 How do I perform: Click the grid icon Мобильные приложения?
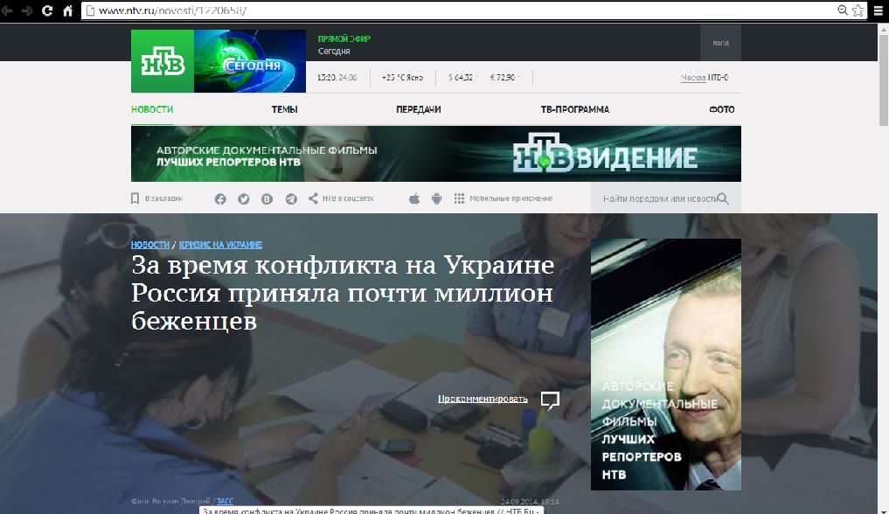pos(459,198)
